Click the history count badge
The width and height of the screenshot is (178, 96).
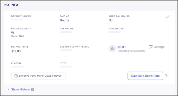pyautogui.click(x=32, y=89)
